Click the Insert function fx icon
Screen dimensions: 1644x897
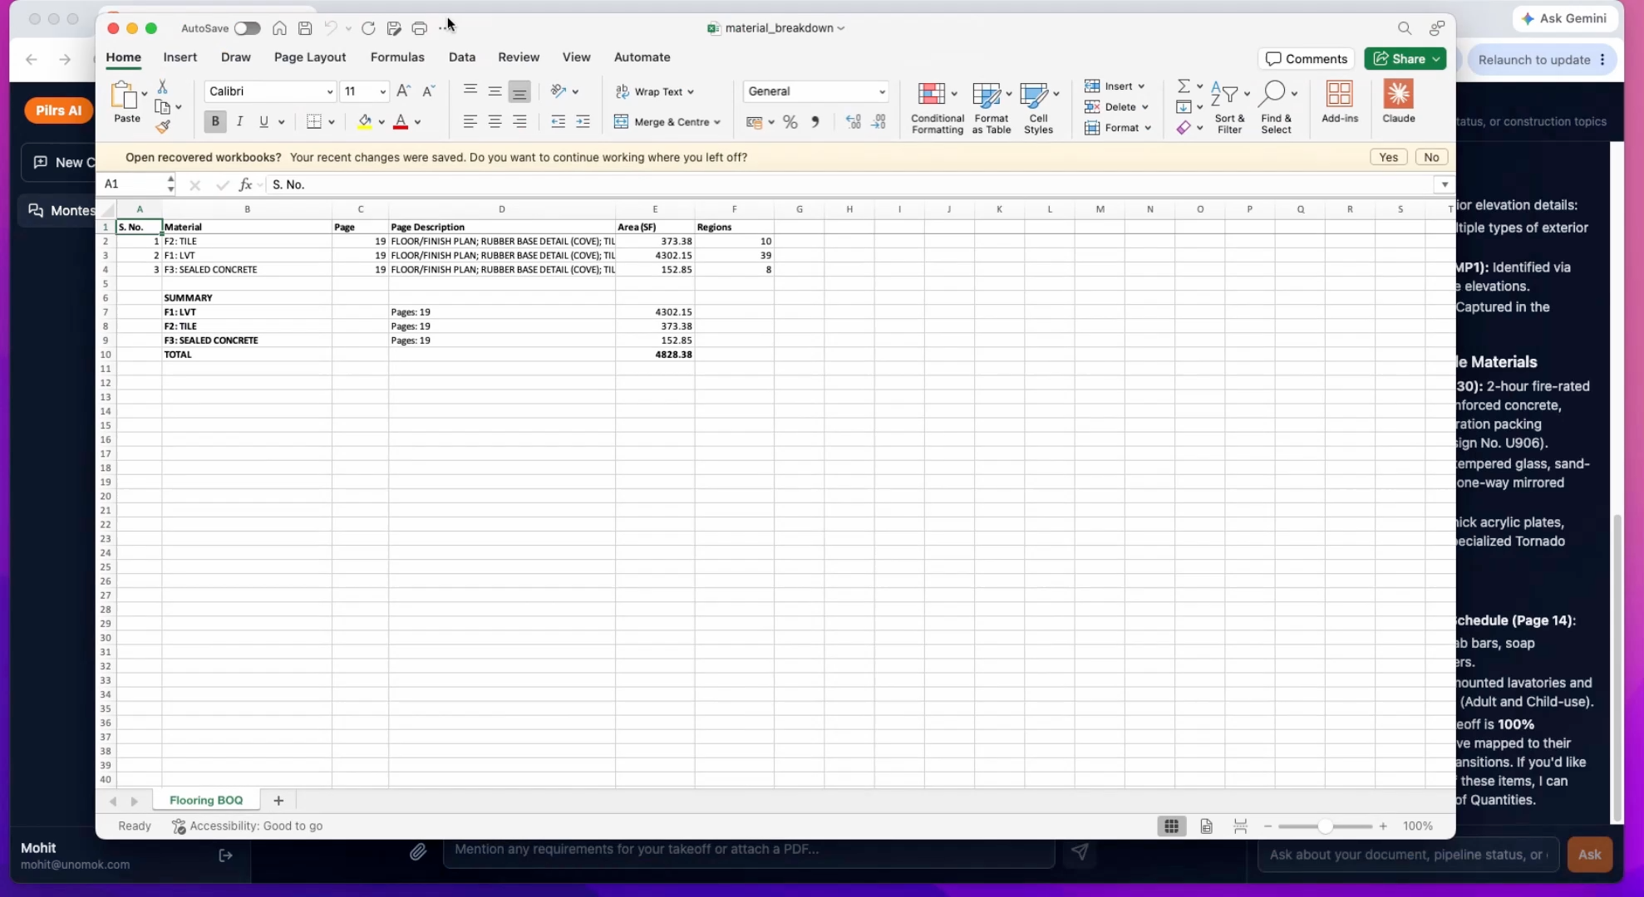(x=245, y=184)
